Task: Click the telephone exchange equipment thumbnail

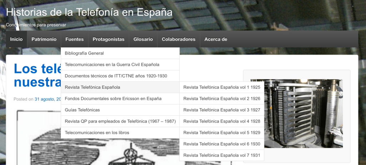Action: click(x=297, y=113)
